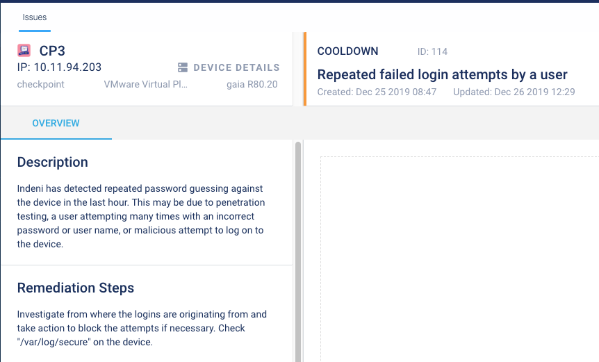The image size is (599, 362).
Task: Click the IP address 10.11.94.203
Action: click(59, 67)
